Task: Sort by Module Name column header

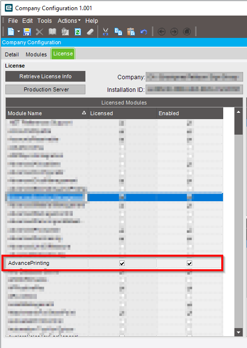Action: tap(47, 113)
